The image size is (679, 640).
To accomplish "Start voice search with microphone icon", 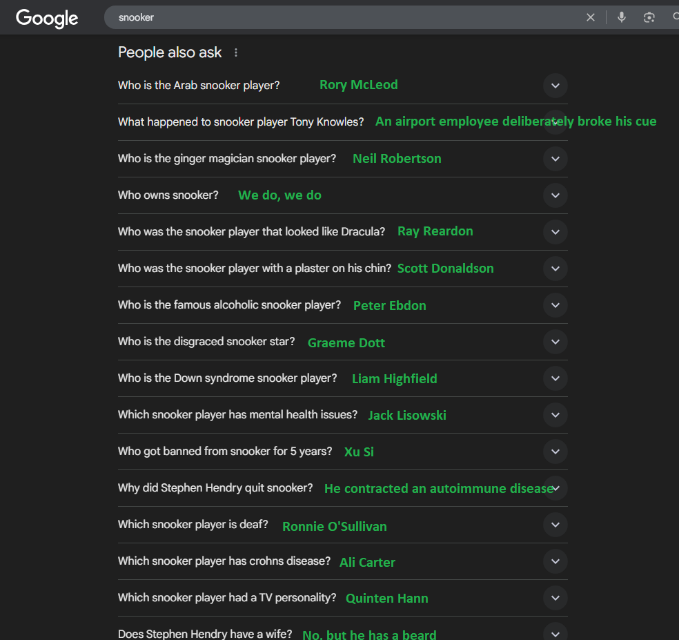I will click(x=622, y=17).
